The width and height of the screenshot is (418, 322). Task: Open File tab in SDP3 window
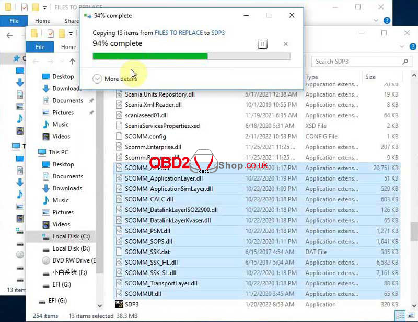pyautogui.click(x=40, y=47)
